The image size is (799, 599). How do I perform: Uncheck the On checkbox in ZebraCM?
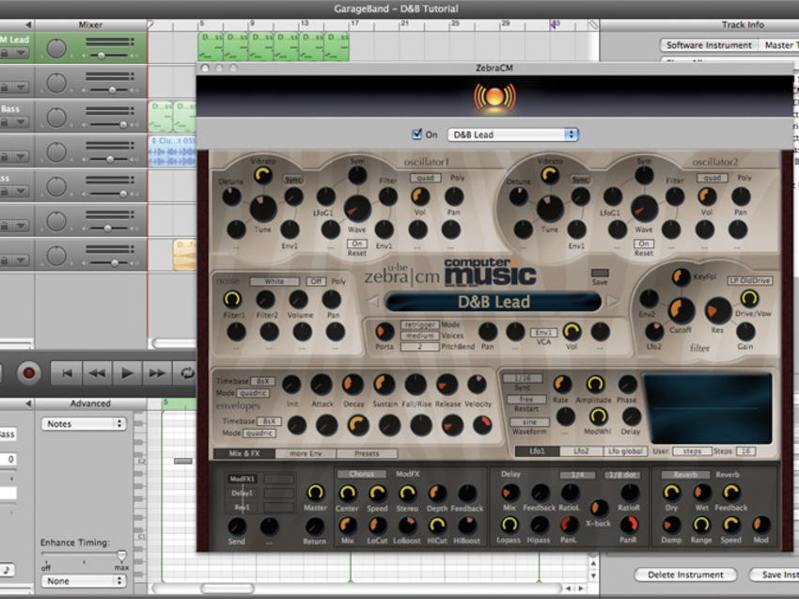coord(416,134)
